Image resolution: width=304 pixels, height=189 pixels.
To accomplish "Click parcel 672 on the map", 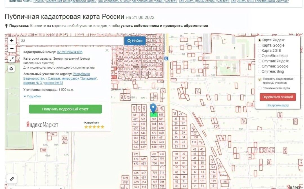I will (135, 119).
